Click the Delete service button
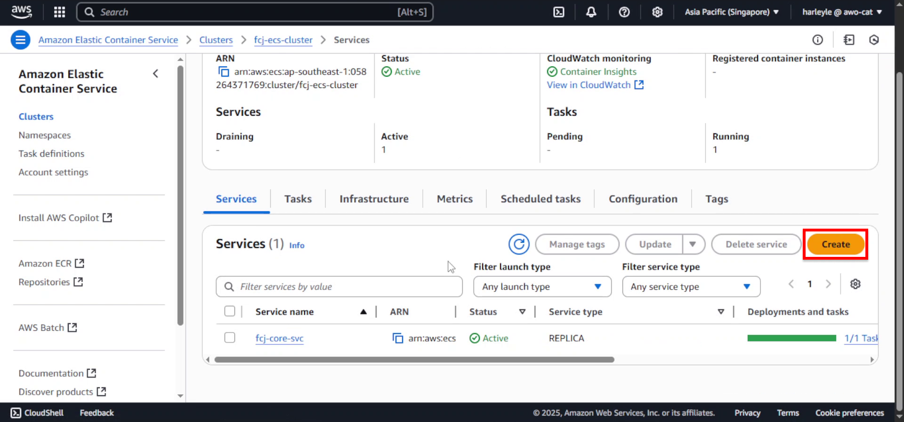This screenshot has width=904, height=422. (x=756, y=244)
